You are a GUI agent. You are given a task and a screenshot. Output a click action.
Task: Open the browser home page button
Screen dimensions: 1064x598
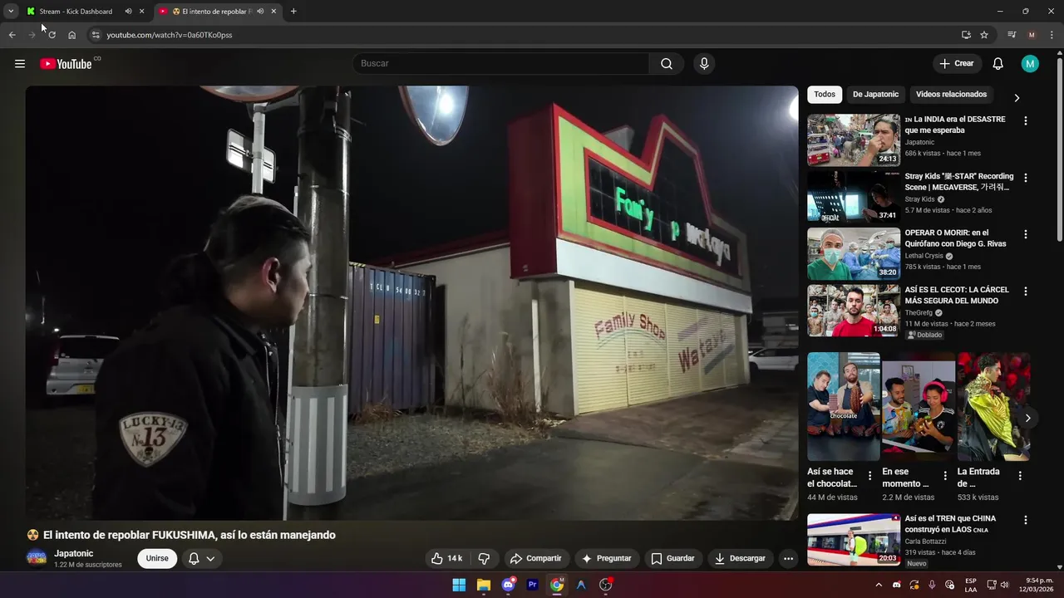tap(71, 35)
